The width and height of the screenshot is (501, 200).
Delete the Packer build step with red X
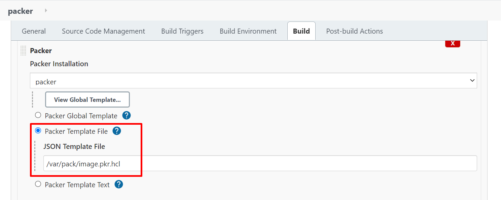(453, 44)
